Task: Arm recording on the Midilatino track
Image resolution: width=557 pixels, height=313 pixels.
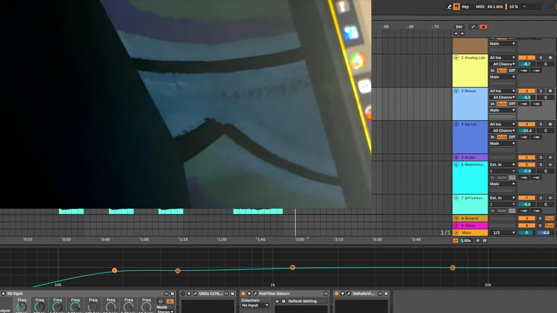Action: [550, 164]
